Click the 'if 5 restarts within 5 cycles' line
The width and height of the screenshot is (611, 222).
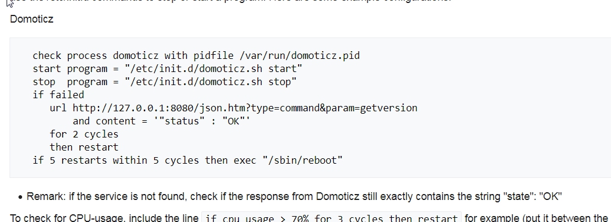tap(188, 160)
